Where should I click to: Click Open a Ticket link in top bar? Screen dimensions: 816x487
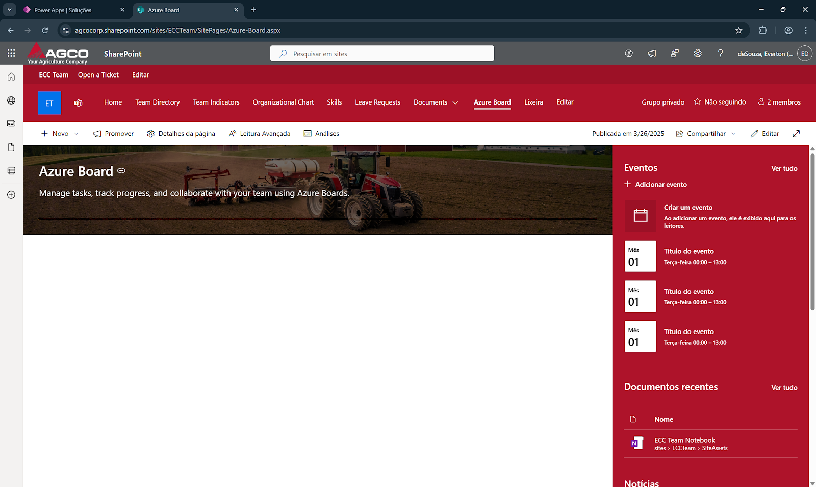coord(98,75)
